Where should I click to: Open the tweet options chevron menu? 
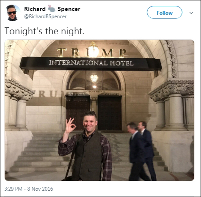tap(191, 13)
